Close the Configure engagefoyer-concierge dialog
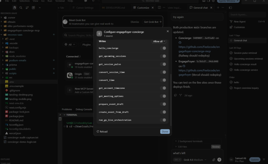This screenshot has width=268, height=164. [x=168, y=31]
